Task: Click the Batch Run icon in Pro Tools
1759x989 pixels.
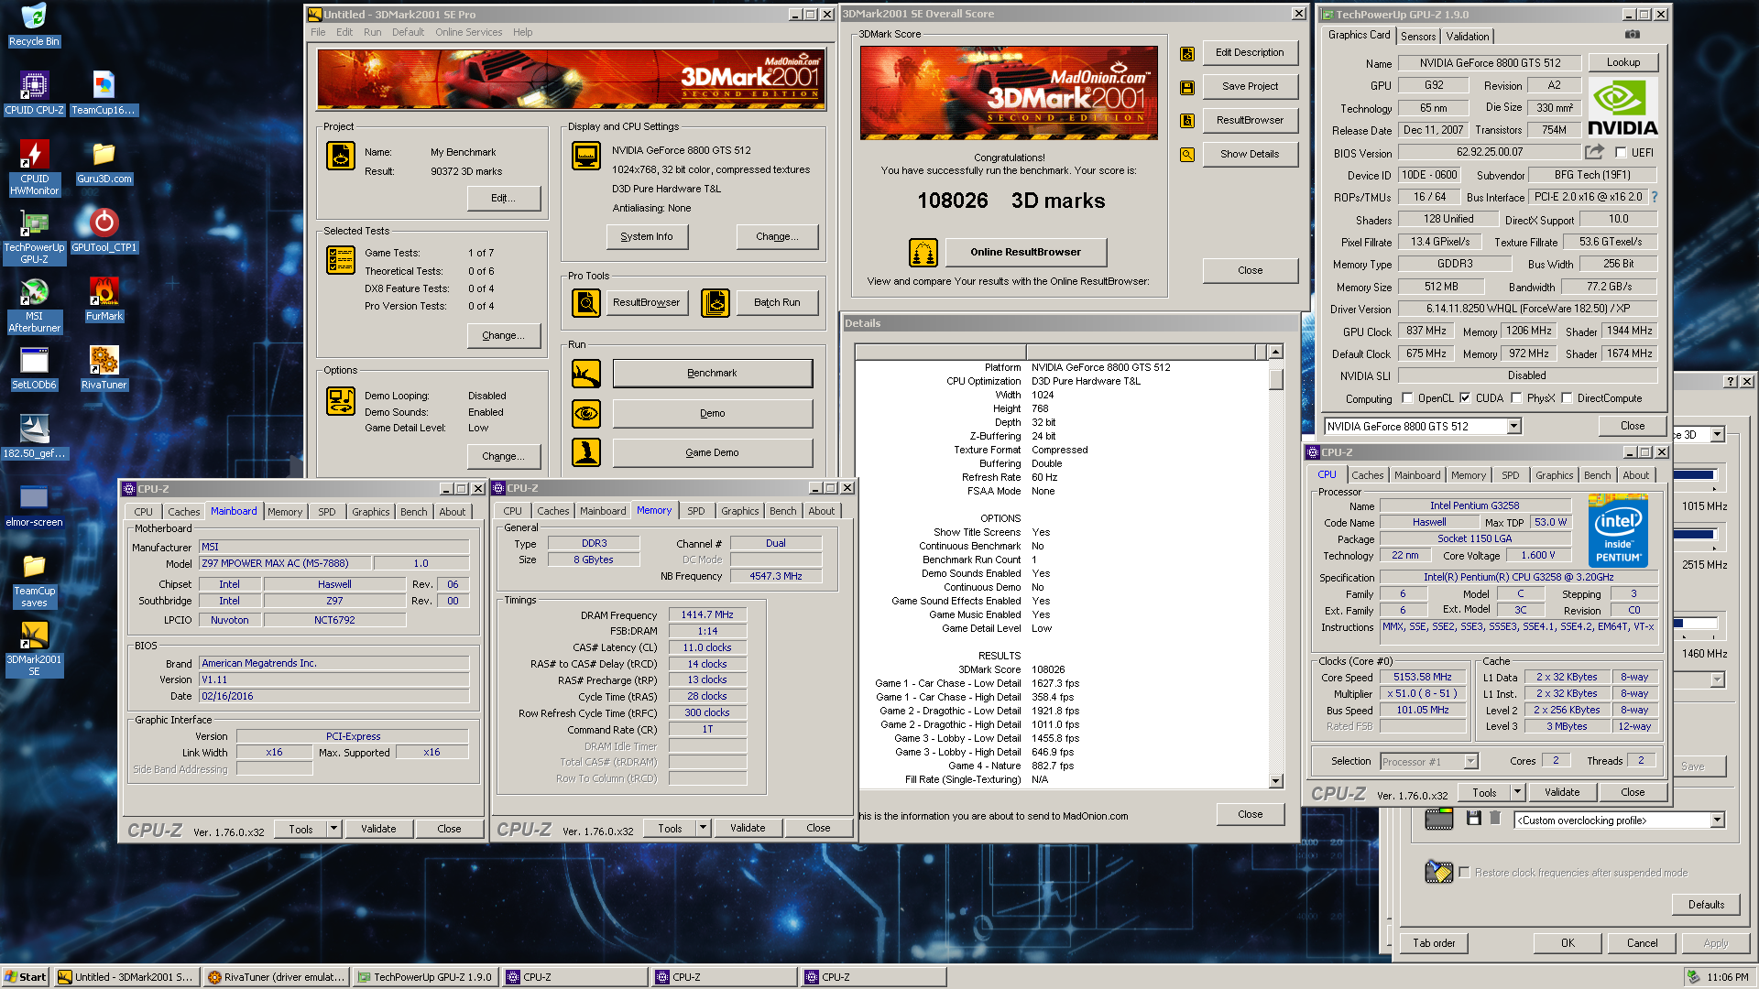Action: click(x=716, y=302)
